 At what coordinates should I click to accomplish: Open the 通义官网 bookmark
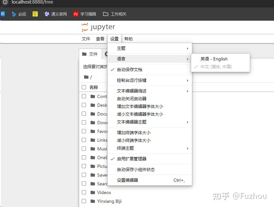(55, 14)
